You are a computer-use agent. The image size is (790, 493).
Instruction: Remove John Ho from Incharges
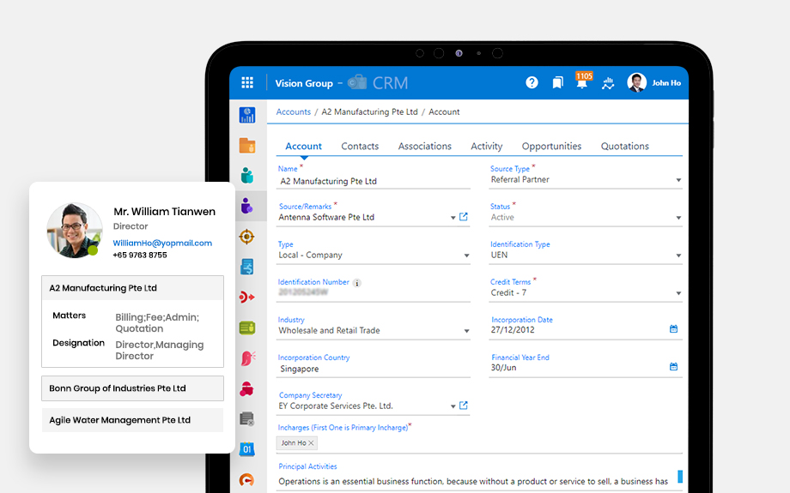(x=312, y=443)
